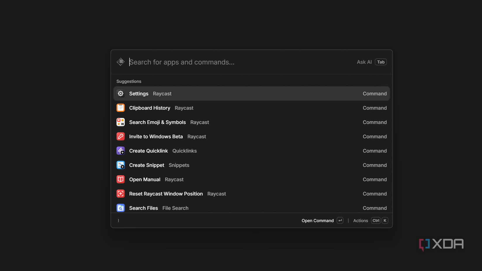Viewport: 482px width, 271px height.
Task: Click the Search Emoji & Symbols icon
Action: pos(121,122)
